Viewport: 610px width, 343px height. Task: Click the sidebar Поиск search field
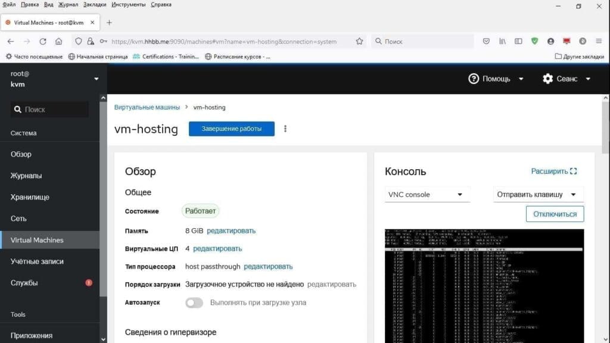pyautogui.click(x=51, y=110)
